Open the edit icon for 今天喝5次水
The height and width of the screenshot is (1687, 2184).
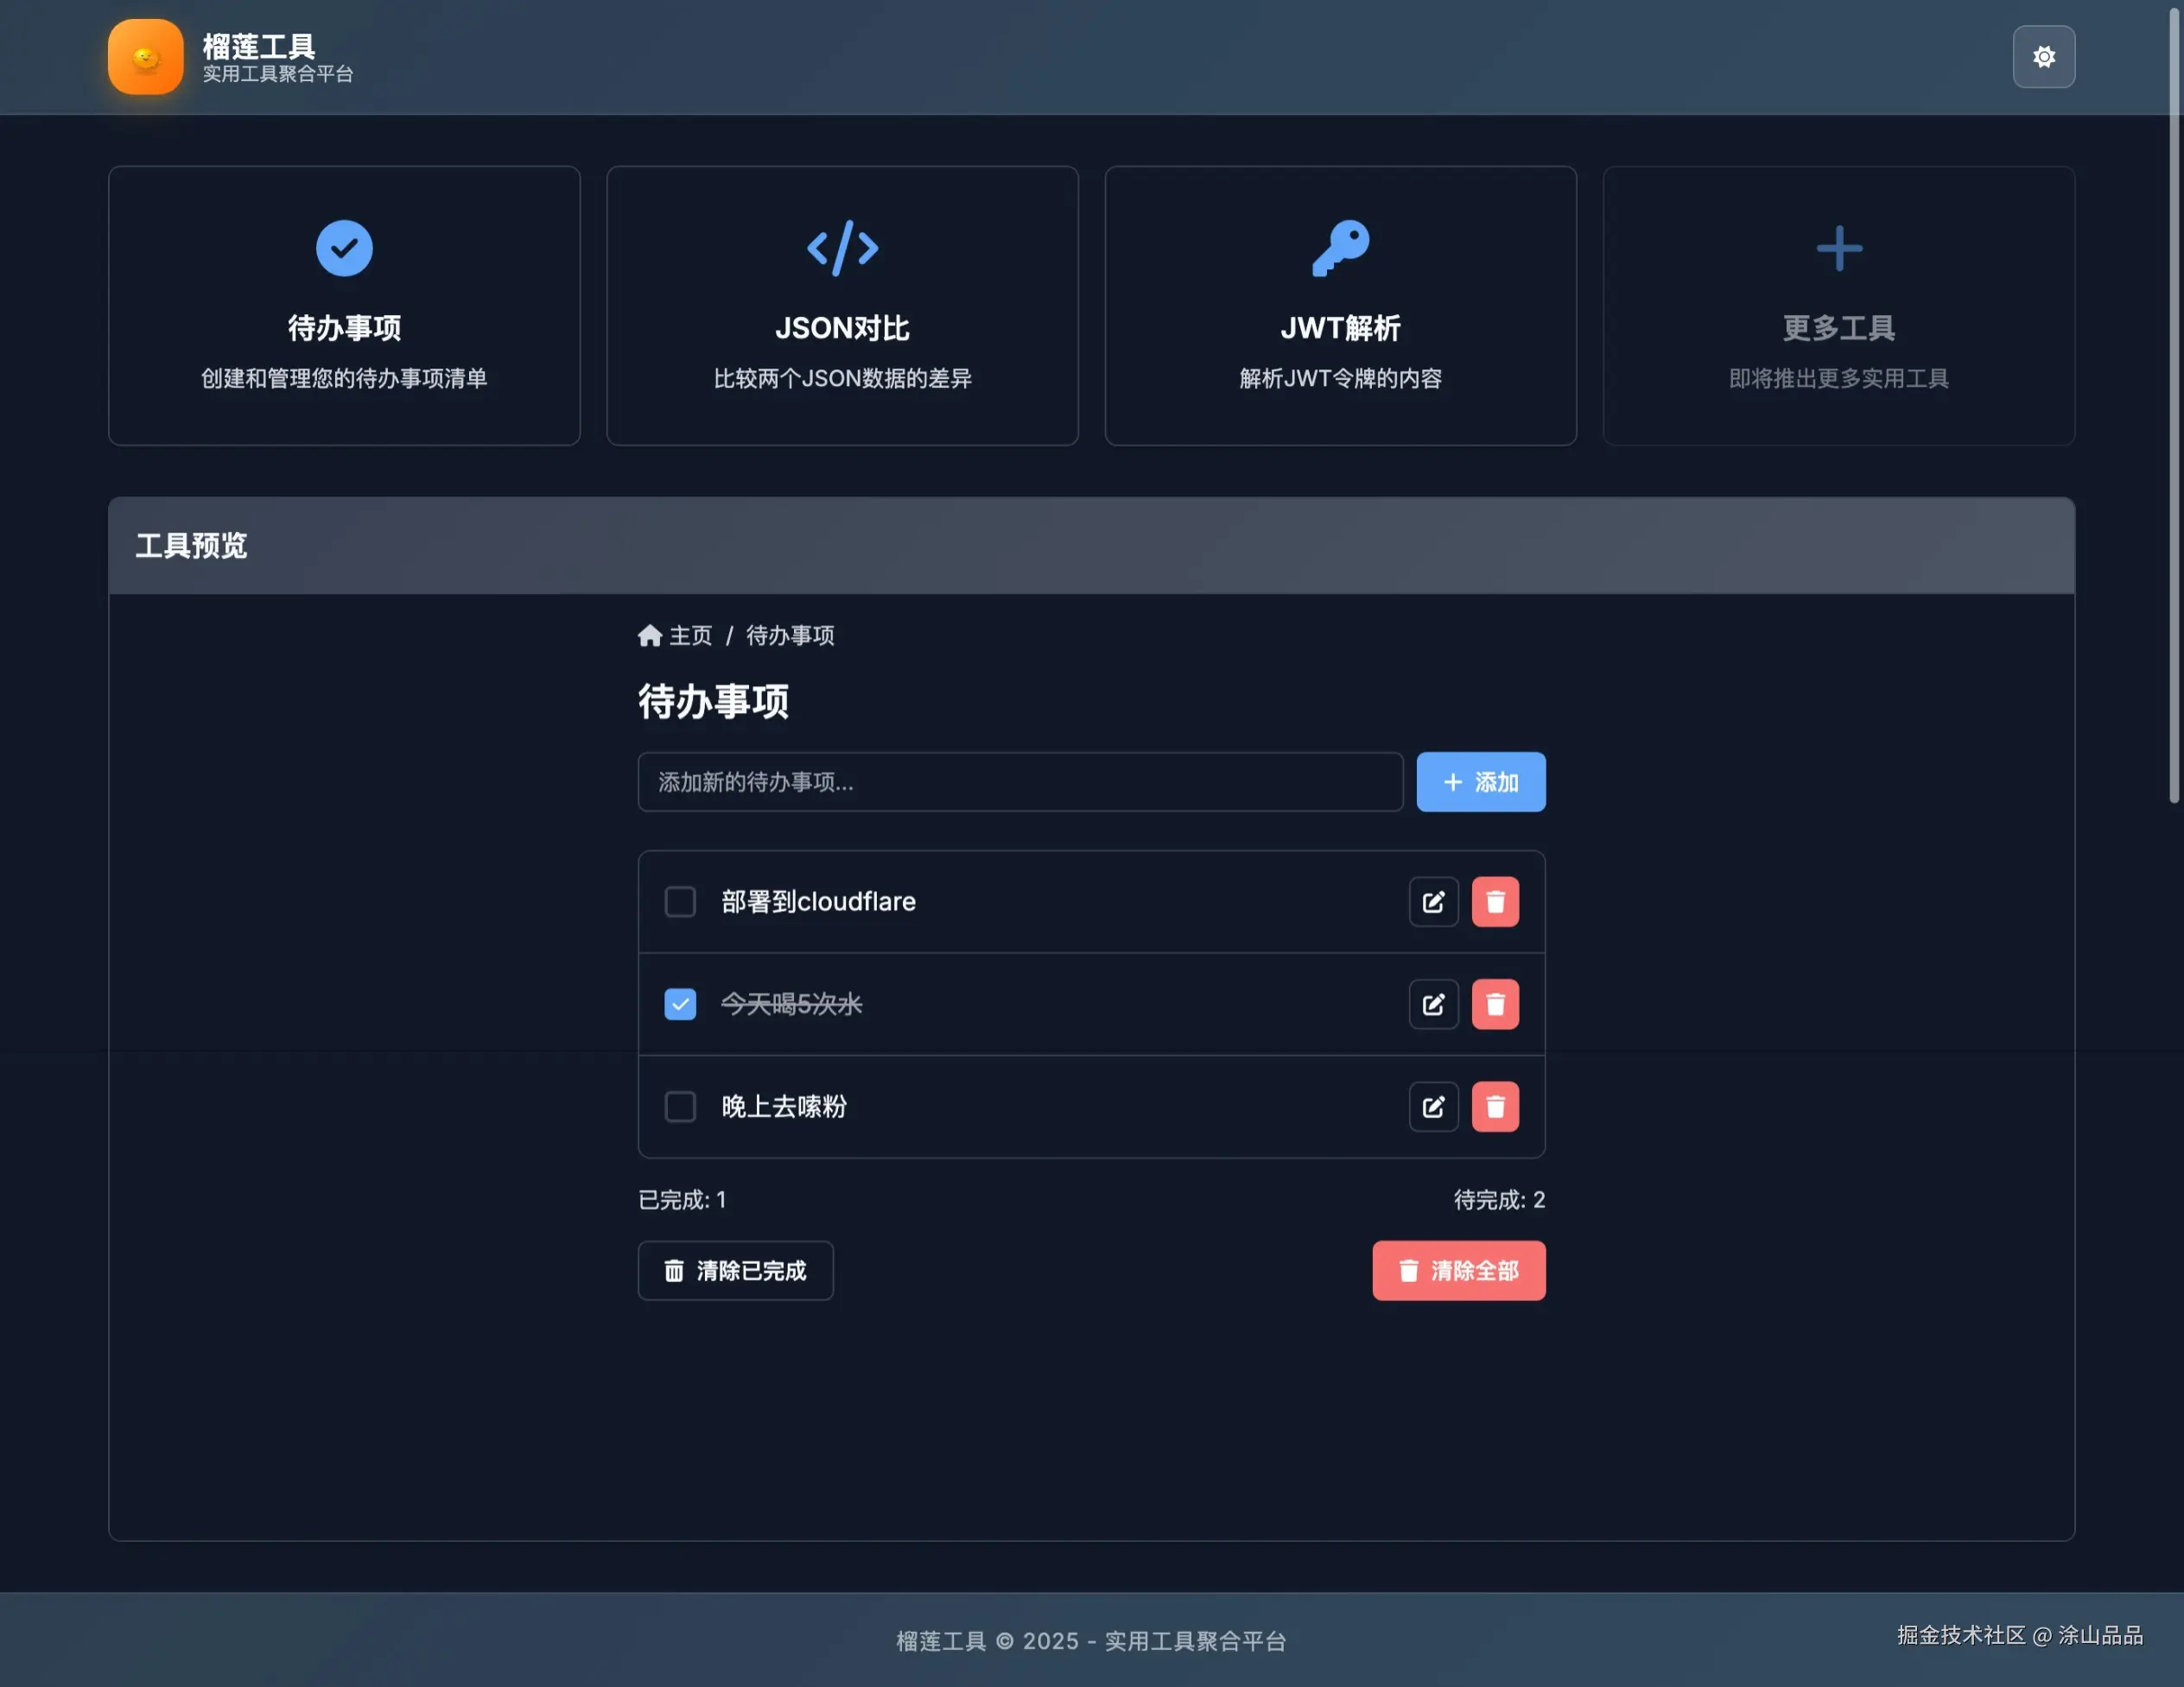(1433, 1004)
